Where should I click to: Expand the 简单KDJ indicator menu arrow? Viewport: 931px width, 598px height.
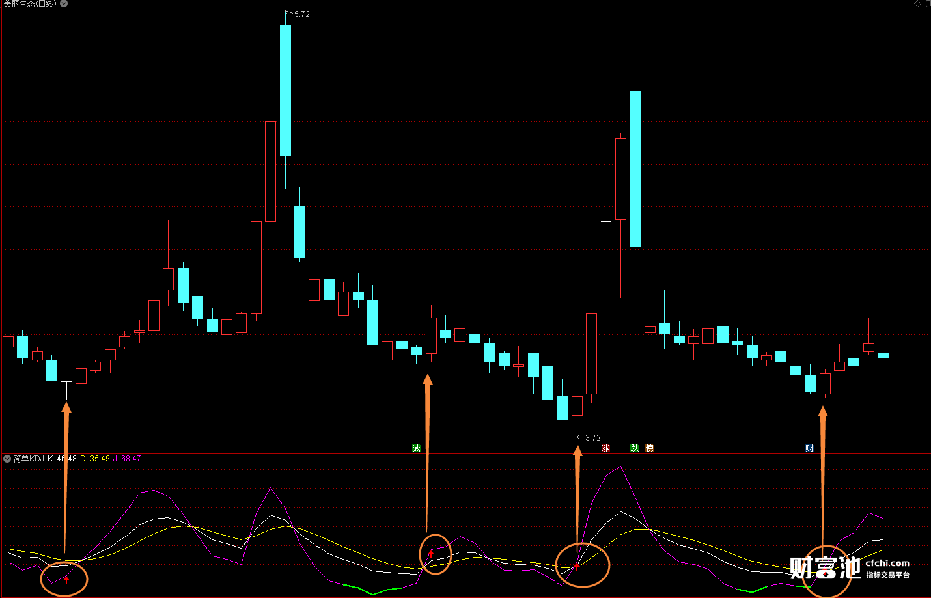[7, 459]
